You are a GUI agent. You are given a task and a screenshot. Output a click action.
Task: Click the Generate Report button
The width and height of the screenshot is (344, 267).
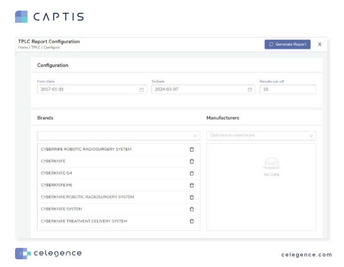pyautogui.click(x=287, y=44)
